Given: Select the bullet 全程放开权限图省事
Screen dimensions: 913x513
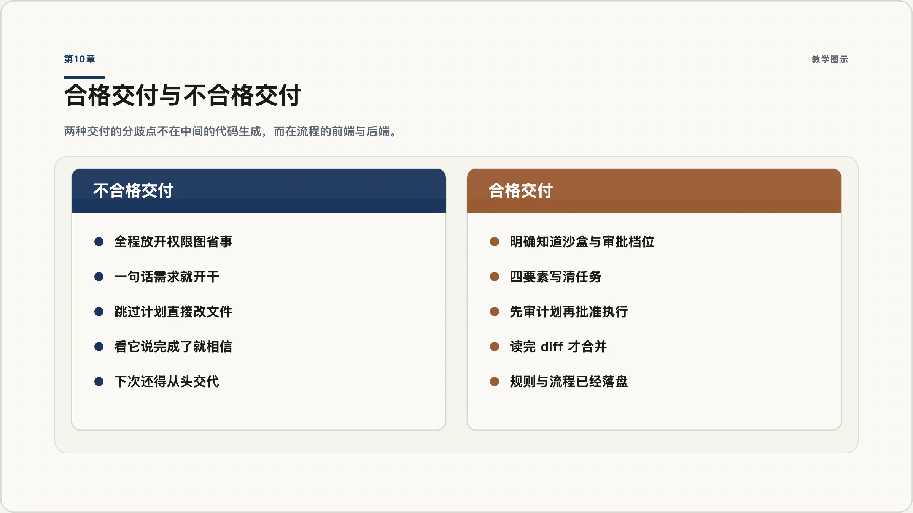Looking at the screenshot, I should tap(173, 242).
